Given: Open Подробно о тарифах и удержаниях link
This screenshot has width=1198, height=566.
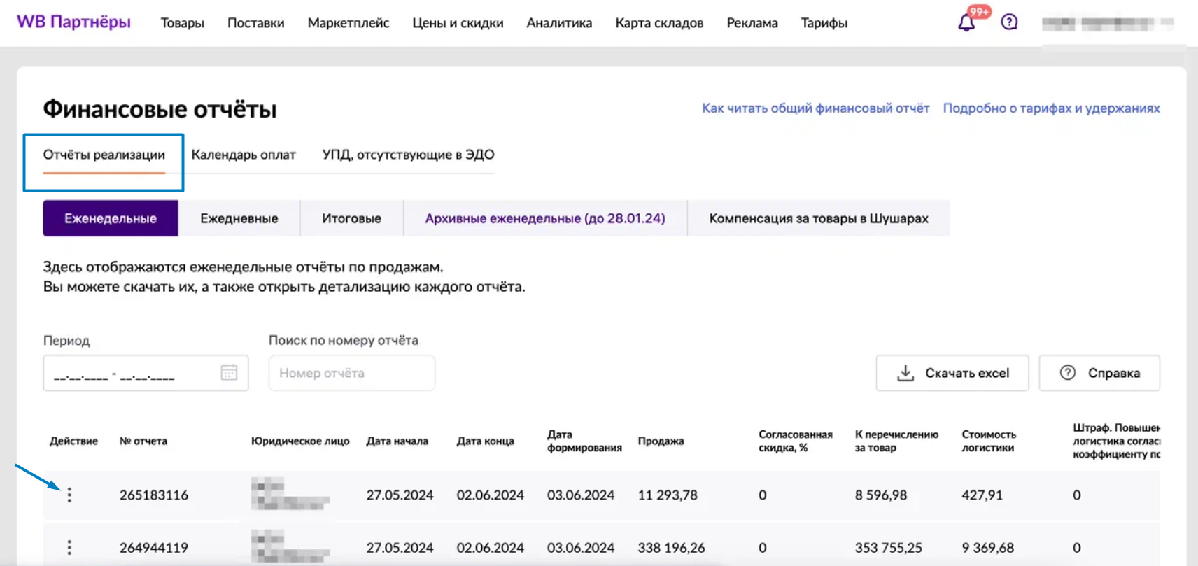Looking at the screenshot, I should coord(1051,108).
